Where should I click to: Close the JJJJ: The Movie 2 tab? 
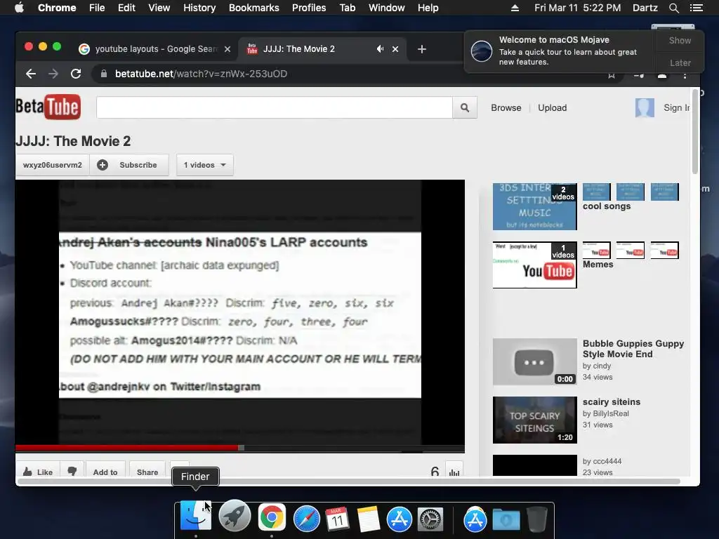[x=395, y=49]
